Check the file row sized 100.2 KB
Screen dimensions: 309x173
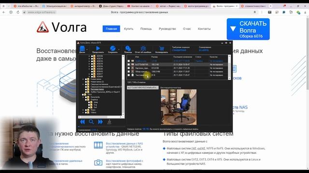129,64
